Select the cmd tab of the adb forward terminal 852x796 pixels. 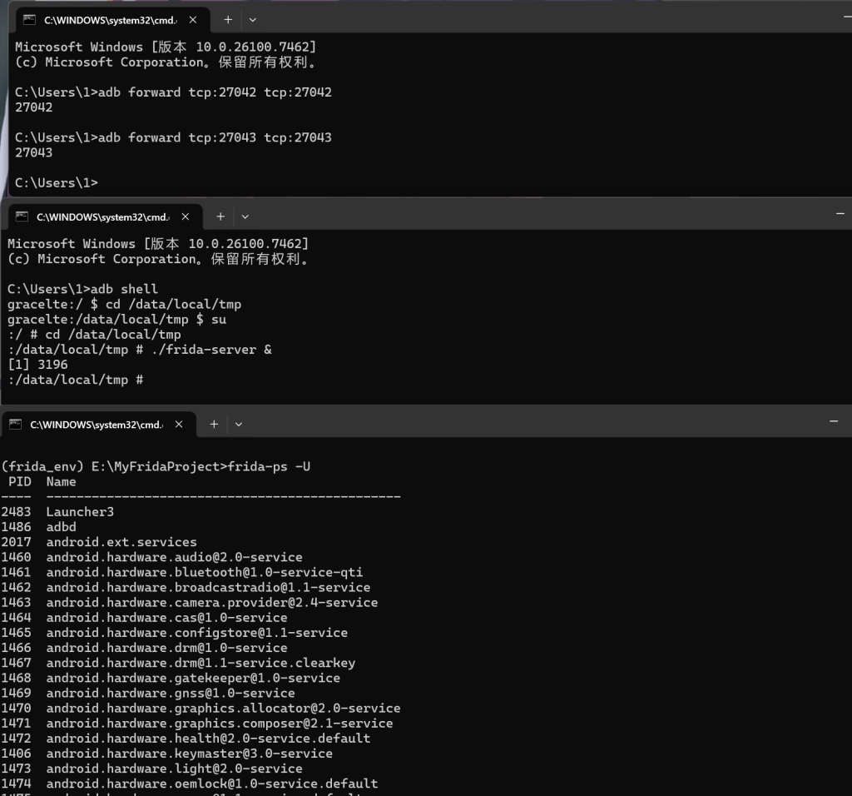pyautogui.click(x=108, y=19)
